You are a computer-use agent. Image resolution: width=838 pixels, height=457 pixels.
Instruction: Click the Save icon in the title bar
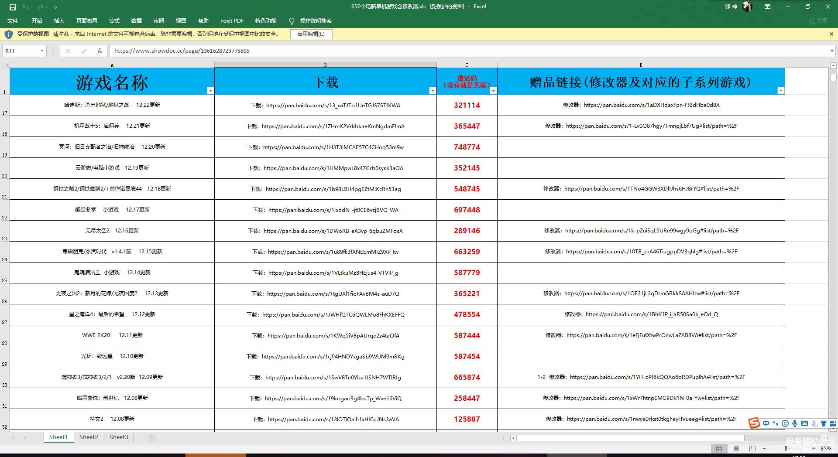12,7
